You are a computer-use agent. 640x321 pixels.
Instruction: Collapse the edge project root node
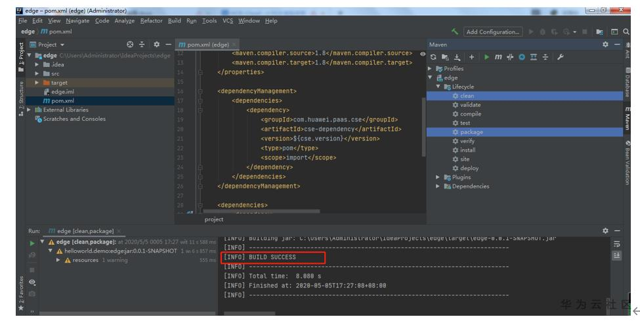point(30,55)
